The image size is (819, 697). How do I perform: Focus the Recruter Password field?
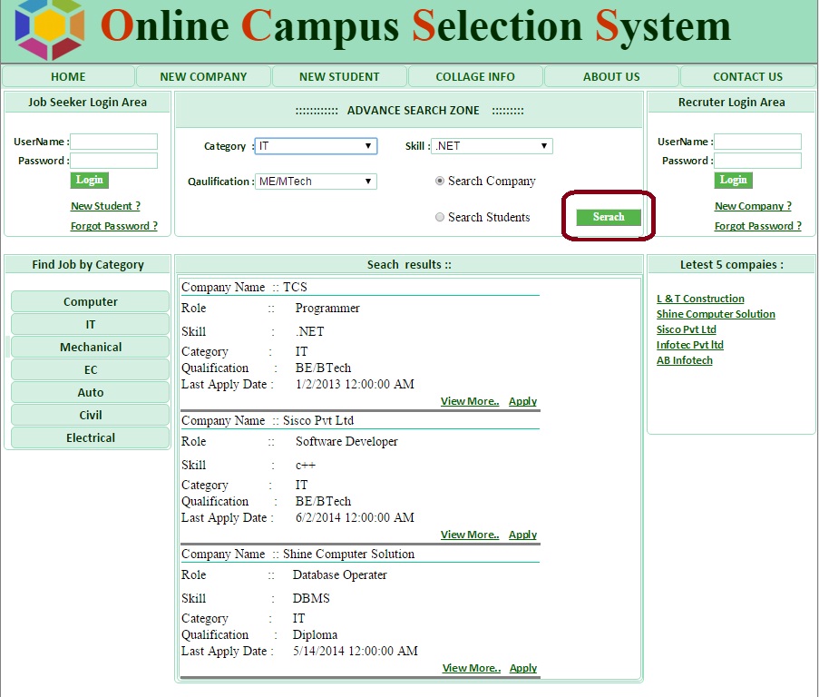click(757, 161)
